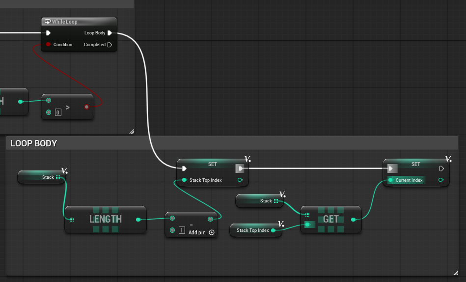The height and width of the screenshot is (282, 466).
Task: Click SET Current Index execution input pin
Action: tap(392, 169)
